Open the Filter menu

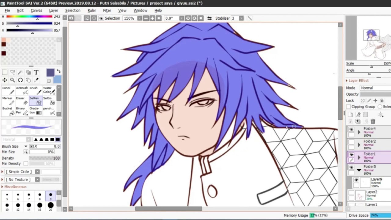(x=107, y=10)
